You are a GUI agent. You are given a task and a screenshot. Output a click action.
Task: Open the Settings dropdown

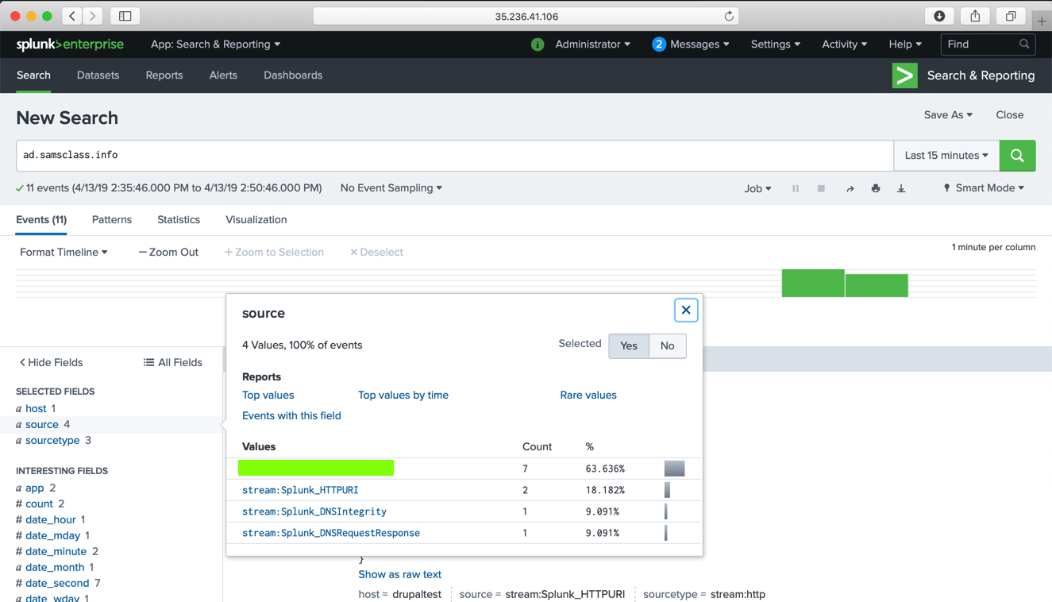[x=776, y=44]
